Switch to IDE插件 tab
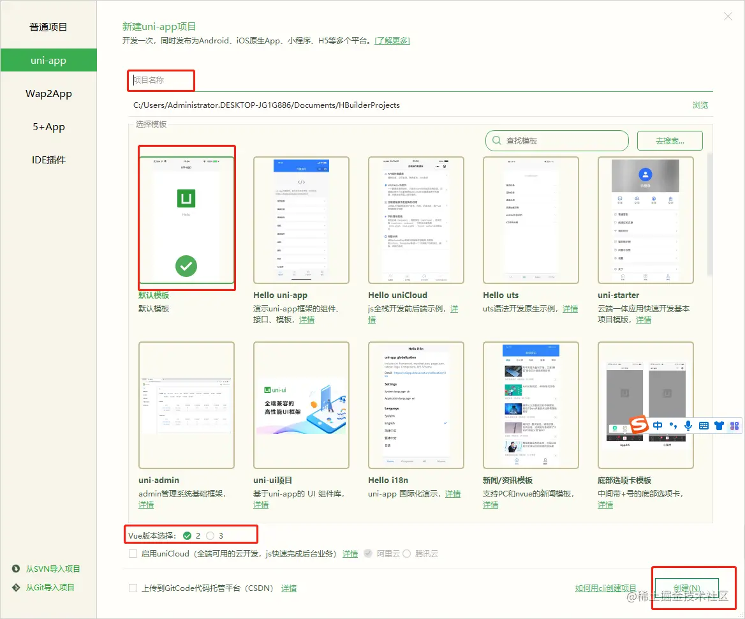This screenshot has height=619, width=745. (x=48, y=160)
